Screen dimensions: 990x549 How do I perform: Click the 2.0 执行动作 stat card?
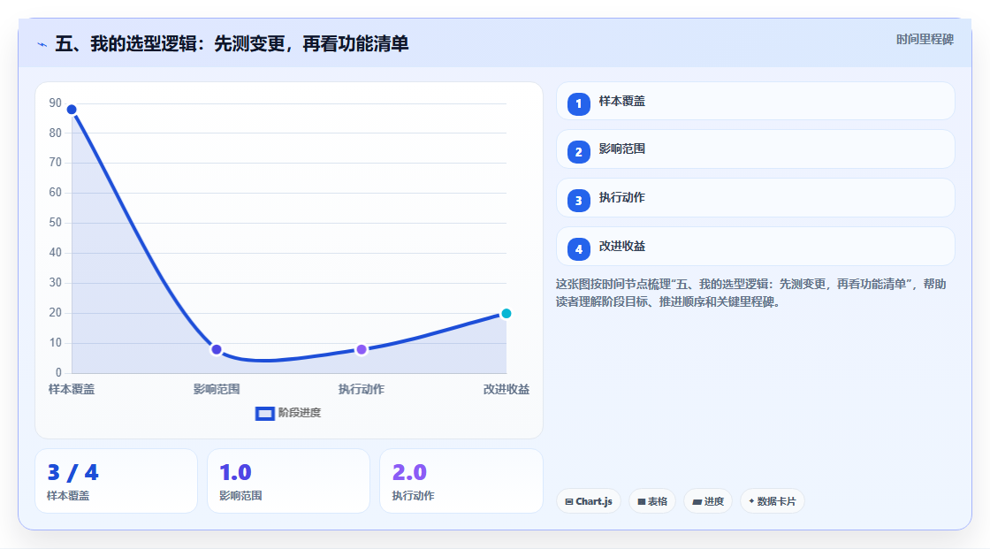(x=461, y=481)
